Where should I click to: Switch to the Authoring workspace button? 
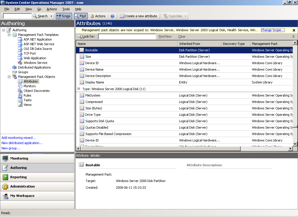coord(37,168)
